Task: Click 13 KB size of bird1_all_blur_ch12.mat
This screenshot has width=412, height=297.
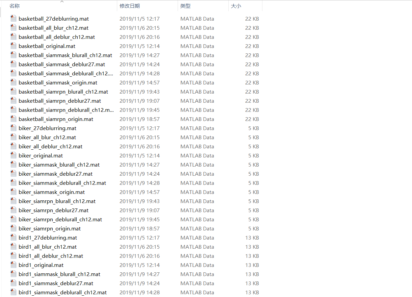Action: coord(252,247)
